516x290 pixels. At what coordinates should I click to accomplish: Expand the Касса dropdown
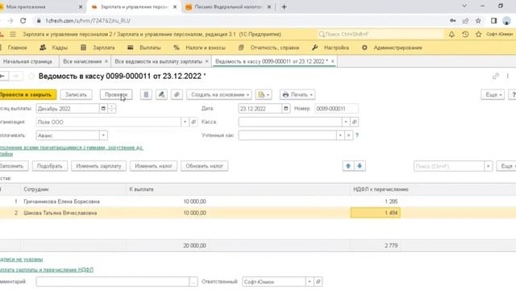coord(346,122)
